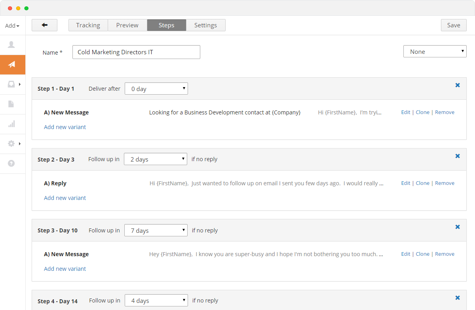475x310 pixels.
Task: Open the help question mark icon
Action: (11, 163)
